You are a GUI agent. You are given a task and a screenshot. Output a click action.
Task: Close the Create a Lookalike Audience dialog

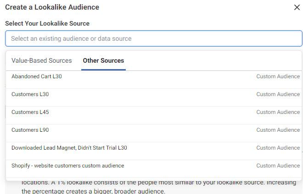pyautogui.click(x=297, y=7)
